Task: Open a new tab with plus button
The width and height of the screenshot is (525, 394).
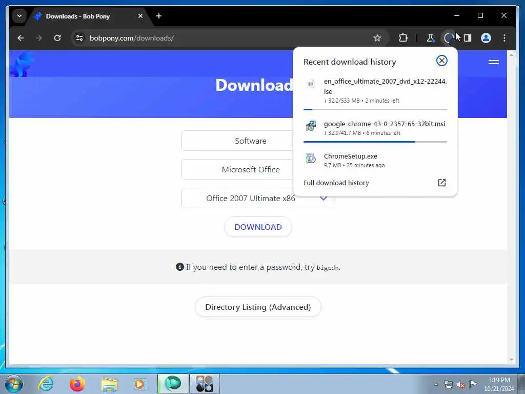Action: [x=159, y=16]
